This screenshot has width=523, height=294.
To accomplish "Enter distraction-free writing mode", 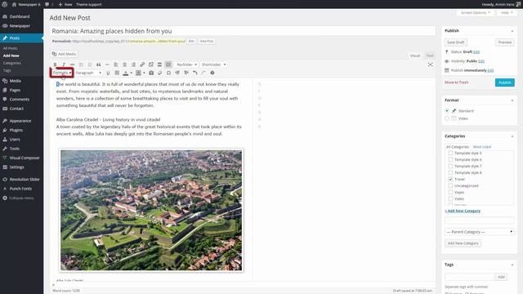I will click(431, 65).
